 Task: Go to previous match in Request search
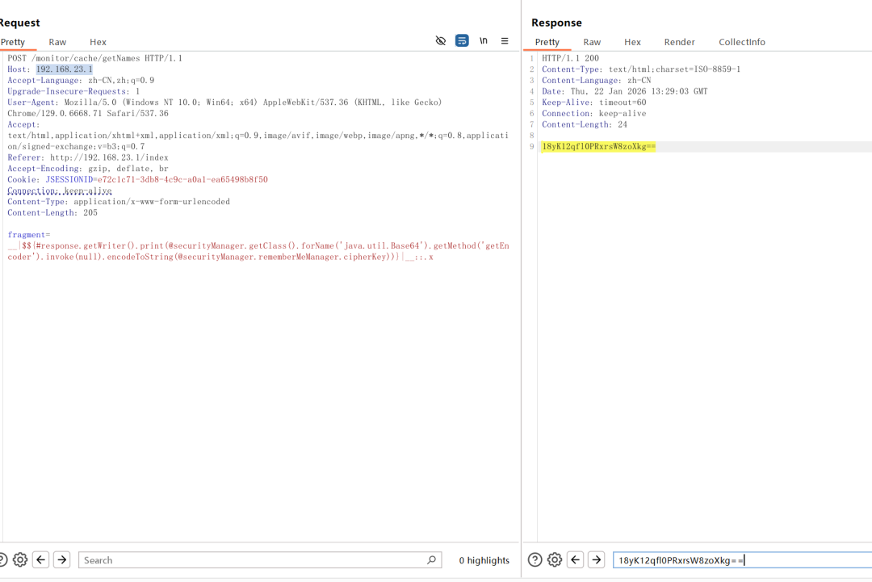41,559
